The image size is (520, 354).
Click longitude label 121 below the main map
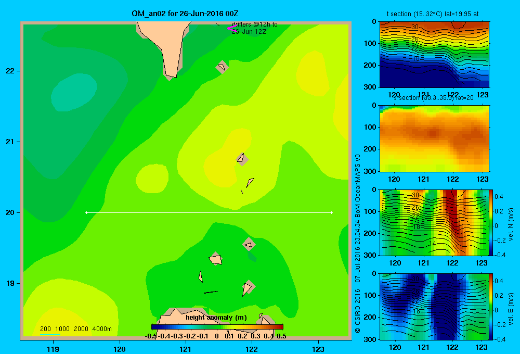point(186,349)
